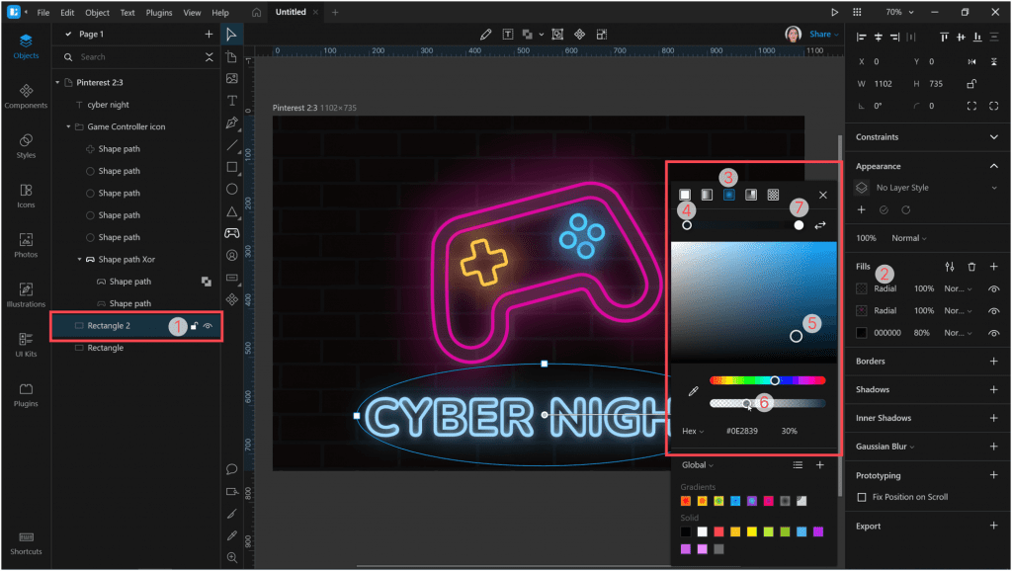
Task: Select the Triangle tool
Action: 231,211
